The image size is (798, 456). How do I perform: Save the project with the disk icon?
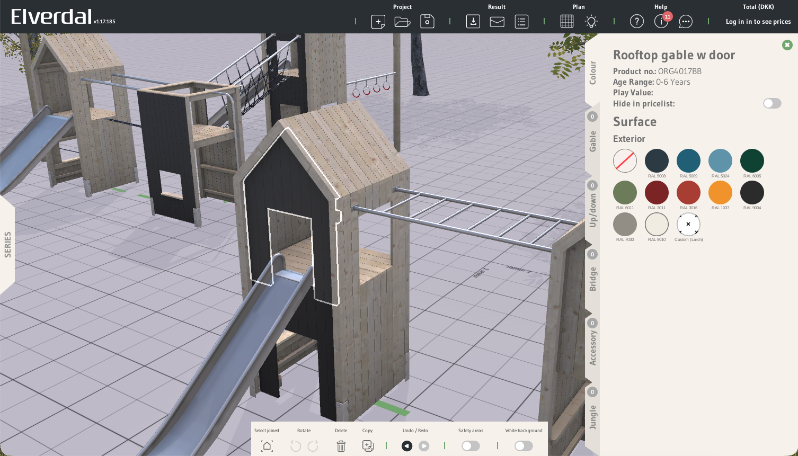coord(427,22)
